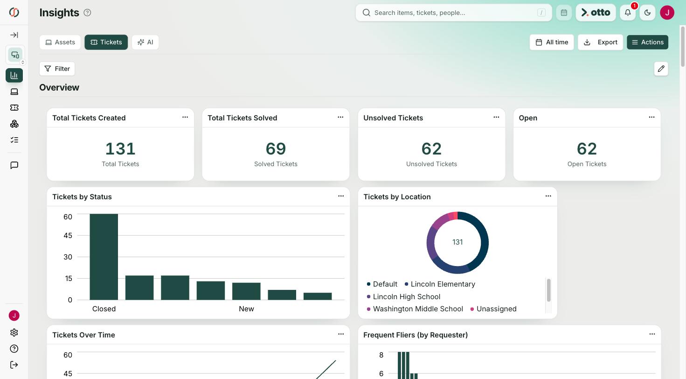Image resolution: width=686 pixels, height=379 pixels.
Task: Click the Tickets by Location legend scrollbar
Action: (x=548, y=290)
